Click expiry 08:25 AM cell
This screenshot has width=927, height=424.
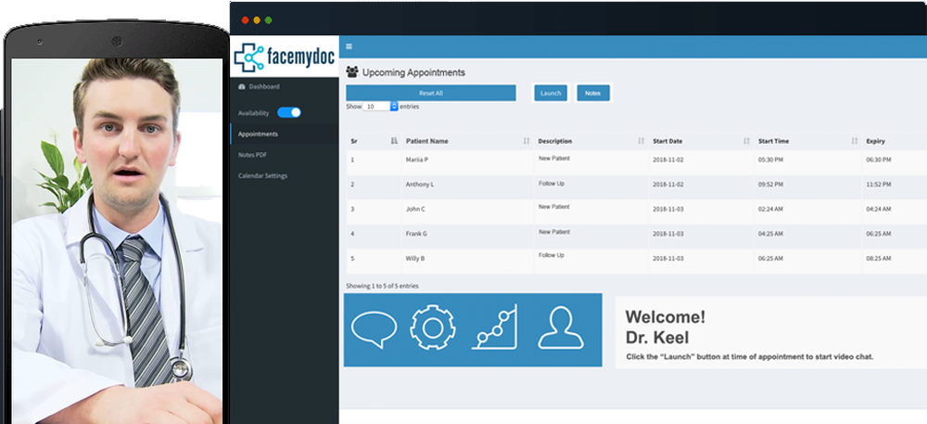pyautogui.click(x=879, y=259)
